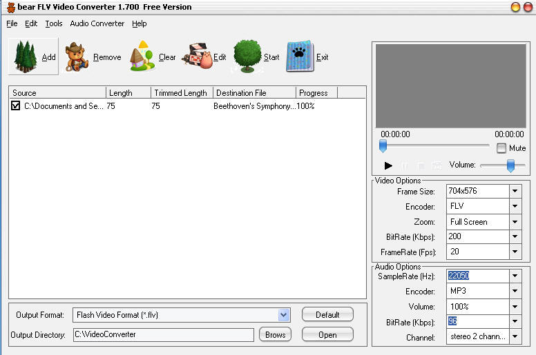Expand the Output Format dropdown
The height and width of the screenshot is (355, 536).
[x=283, y=315]
